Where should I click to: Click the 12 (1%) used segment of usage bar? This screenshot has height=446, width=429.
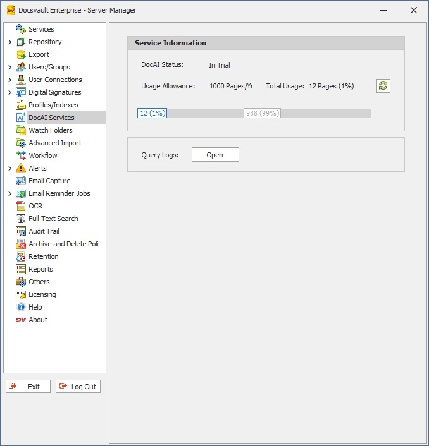coord(152,113)
